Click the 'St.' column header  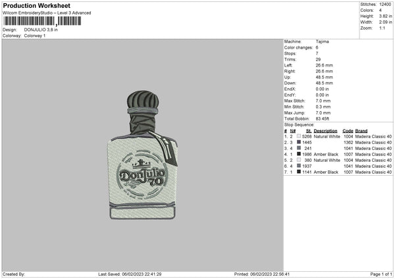pyautogui.click(x=309, y=131)
